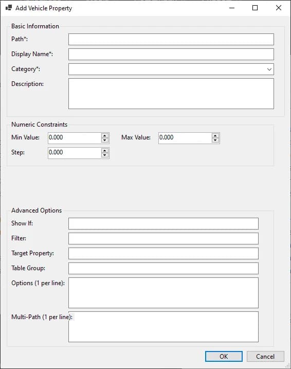The width and height of the screenshot is (291, 369).
Task: Click the Filter: label
Action: click(x=19, y=238)
